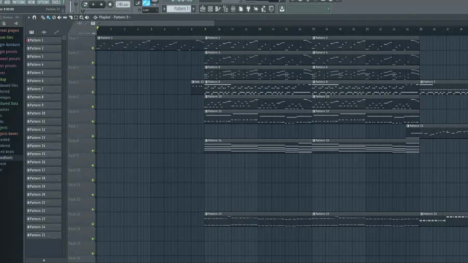Expand the Playlist - Pattern 9 title arrow
Image resolution: width=468 pixels, height=263 pixels.
(x=130, y=17)
